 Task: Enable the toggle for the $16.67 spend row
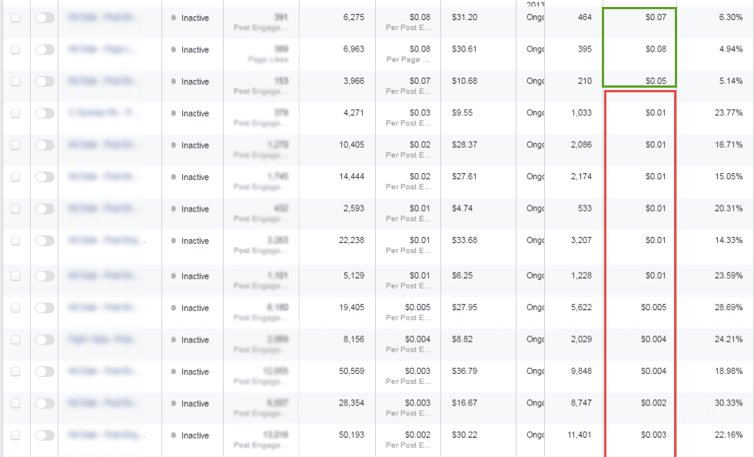(x=45, y=404)
